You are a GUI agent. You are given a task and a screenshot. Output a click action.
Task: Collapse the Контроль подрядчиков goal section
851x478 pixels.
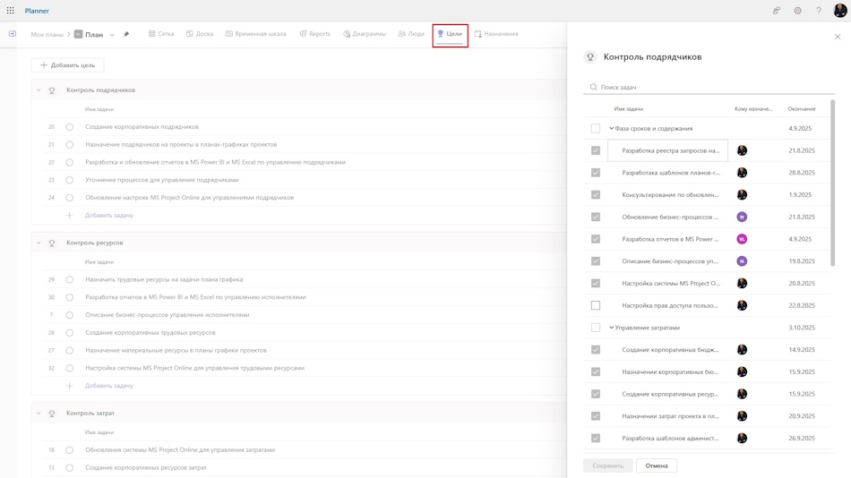(39, 90)
